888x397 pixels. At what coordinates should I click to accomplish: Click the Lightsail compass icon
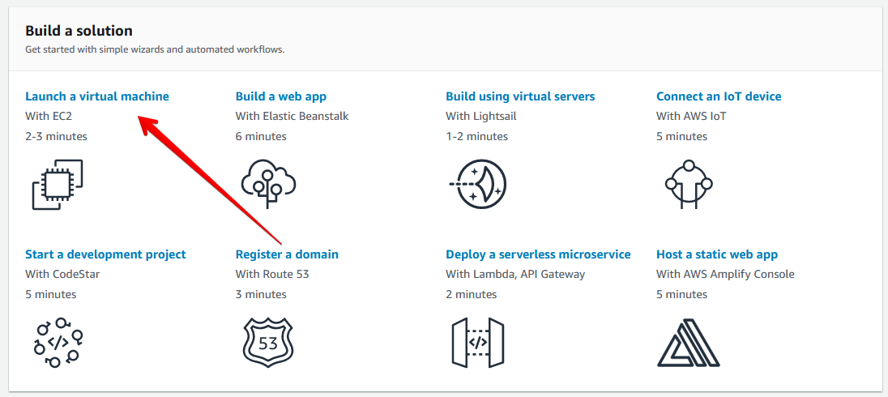(477, 184)
